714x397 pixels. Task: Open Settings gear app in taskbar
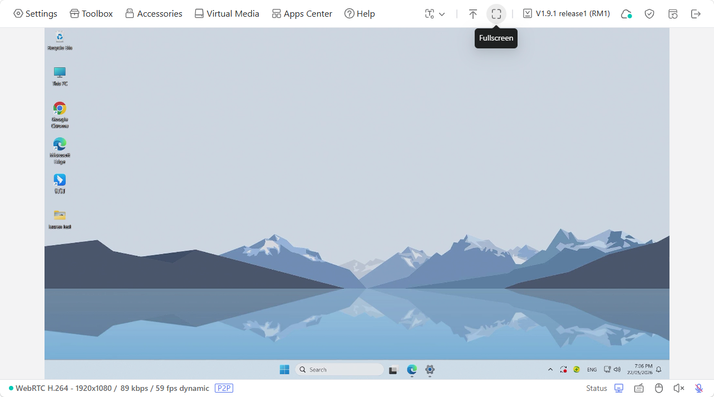tap(430, 370)
